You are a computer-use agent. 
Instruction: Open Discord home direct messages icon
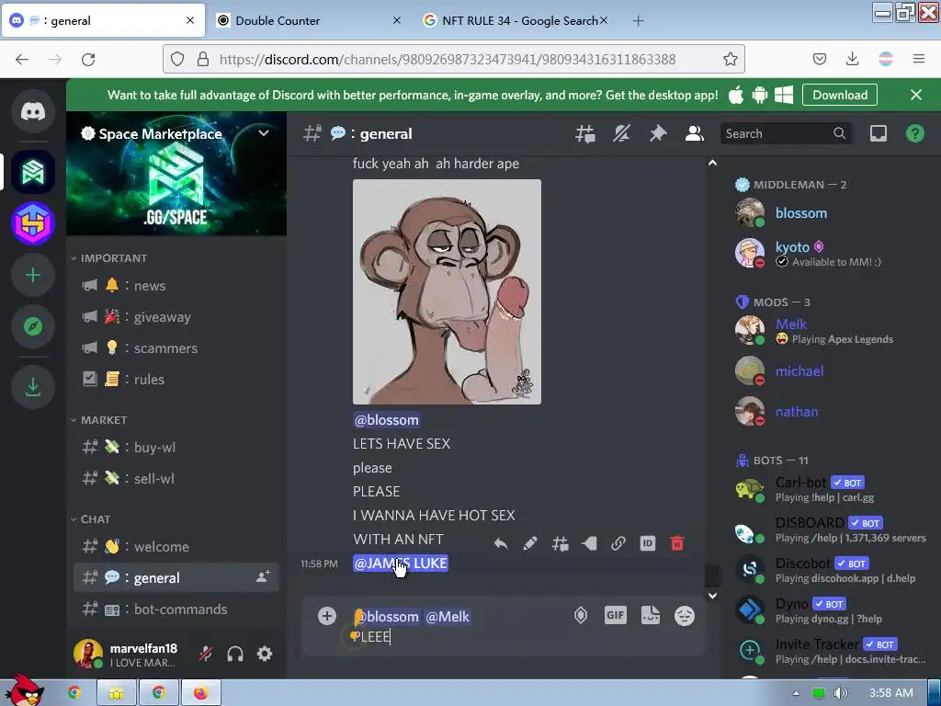[x=33, y=111]
